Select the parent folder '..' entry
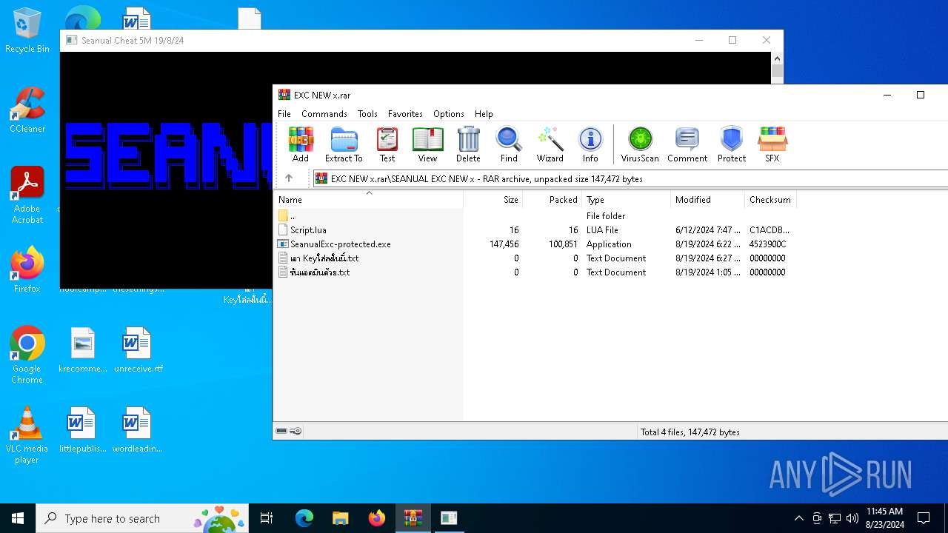This screenshot has width=948, height=533. pos(535,216)
